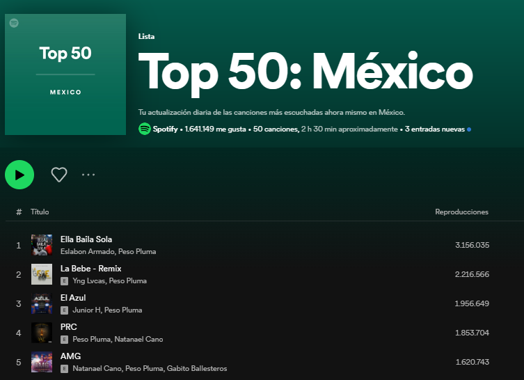Open the Yng Lvcas artist link
Screen dimensions: 524x380
[x=89, y=280]
